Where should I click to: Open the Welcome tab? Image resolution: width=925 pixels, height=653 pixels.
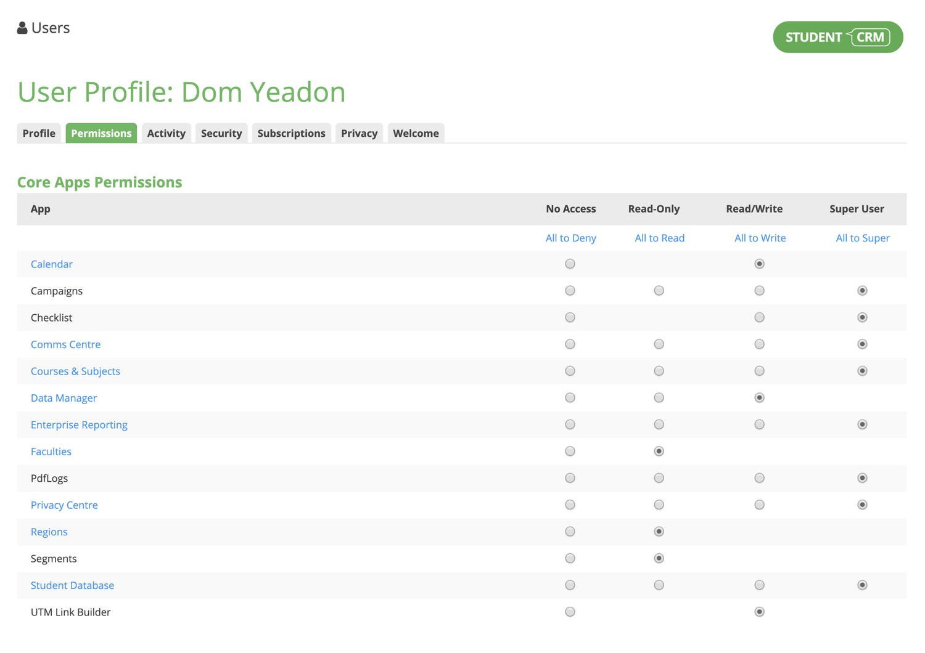416,133
